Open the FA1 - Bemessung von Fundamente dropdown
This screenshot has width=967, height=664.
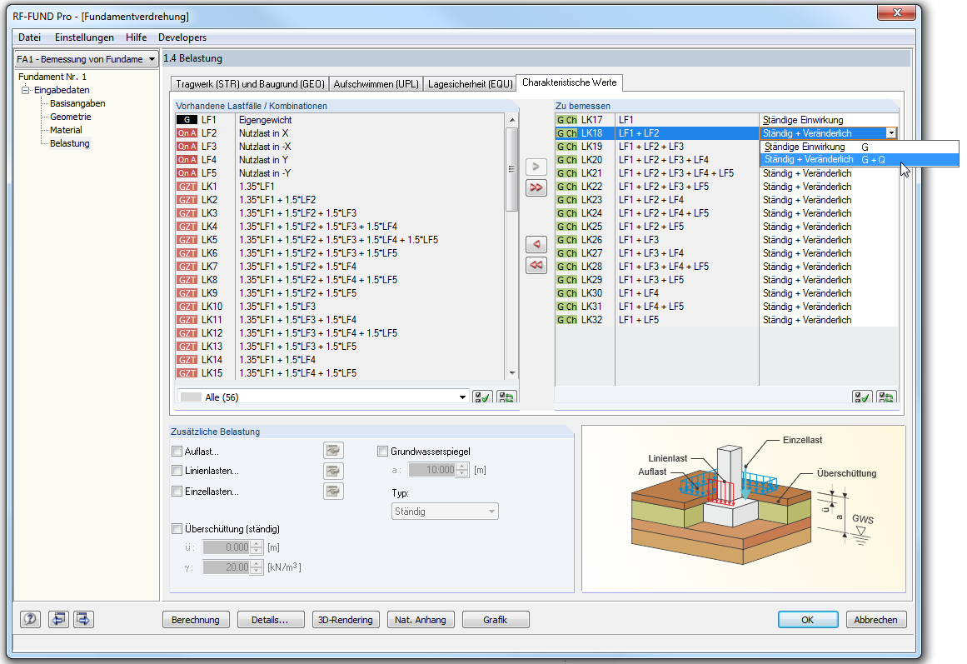point(86,59)
